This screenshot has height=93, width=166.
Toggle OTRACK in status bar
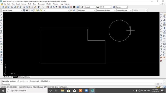(x=47, y=87)
